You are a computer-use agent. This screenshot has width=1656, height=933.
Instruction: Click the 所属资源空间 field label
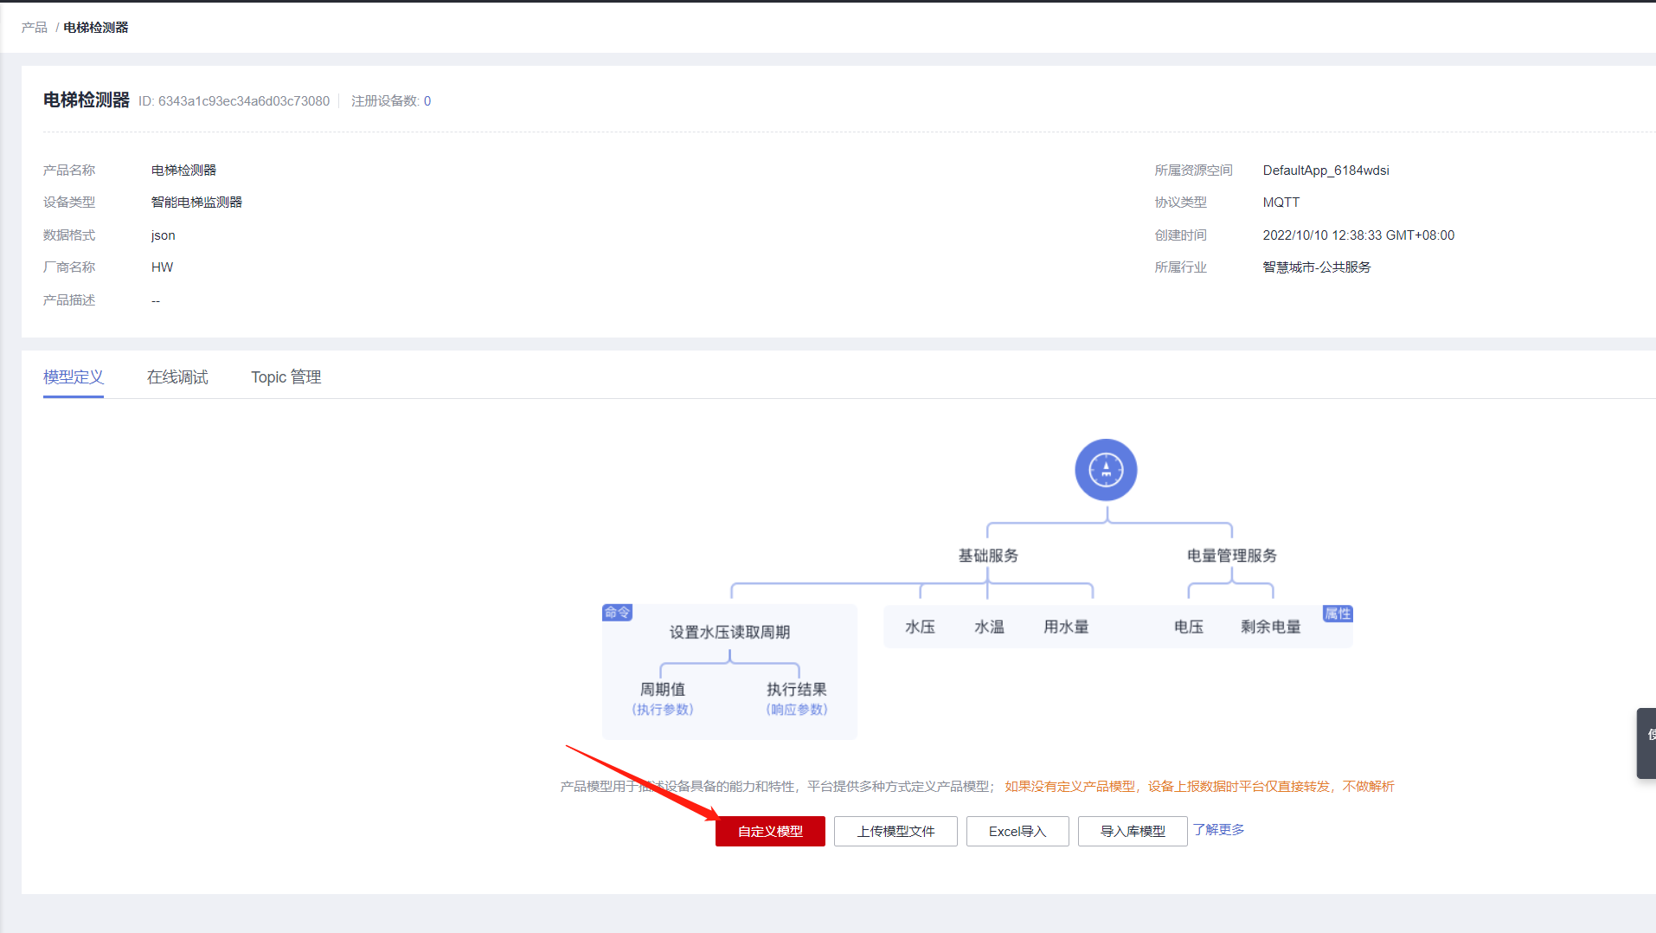[1194, 171]
